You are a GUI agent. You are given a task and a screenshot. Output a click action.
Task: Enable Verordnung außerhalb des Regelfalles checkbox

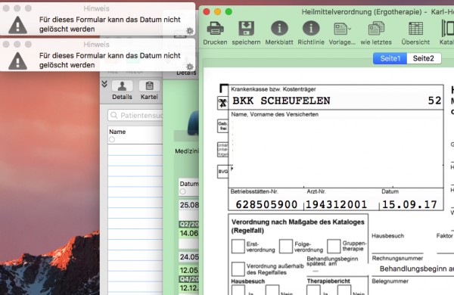[238, 269]
